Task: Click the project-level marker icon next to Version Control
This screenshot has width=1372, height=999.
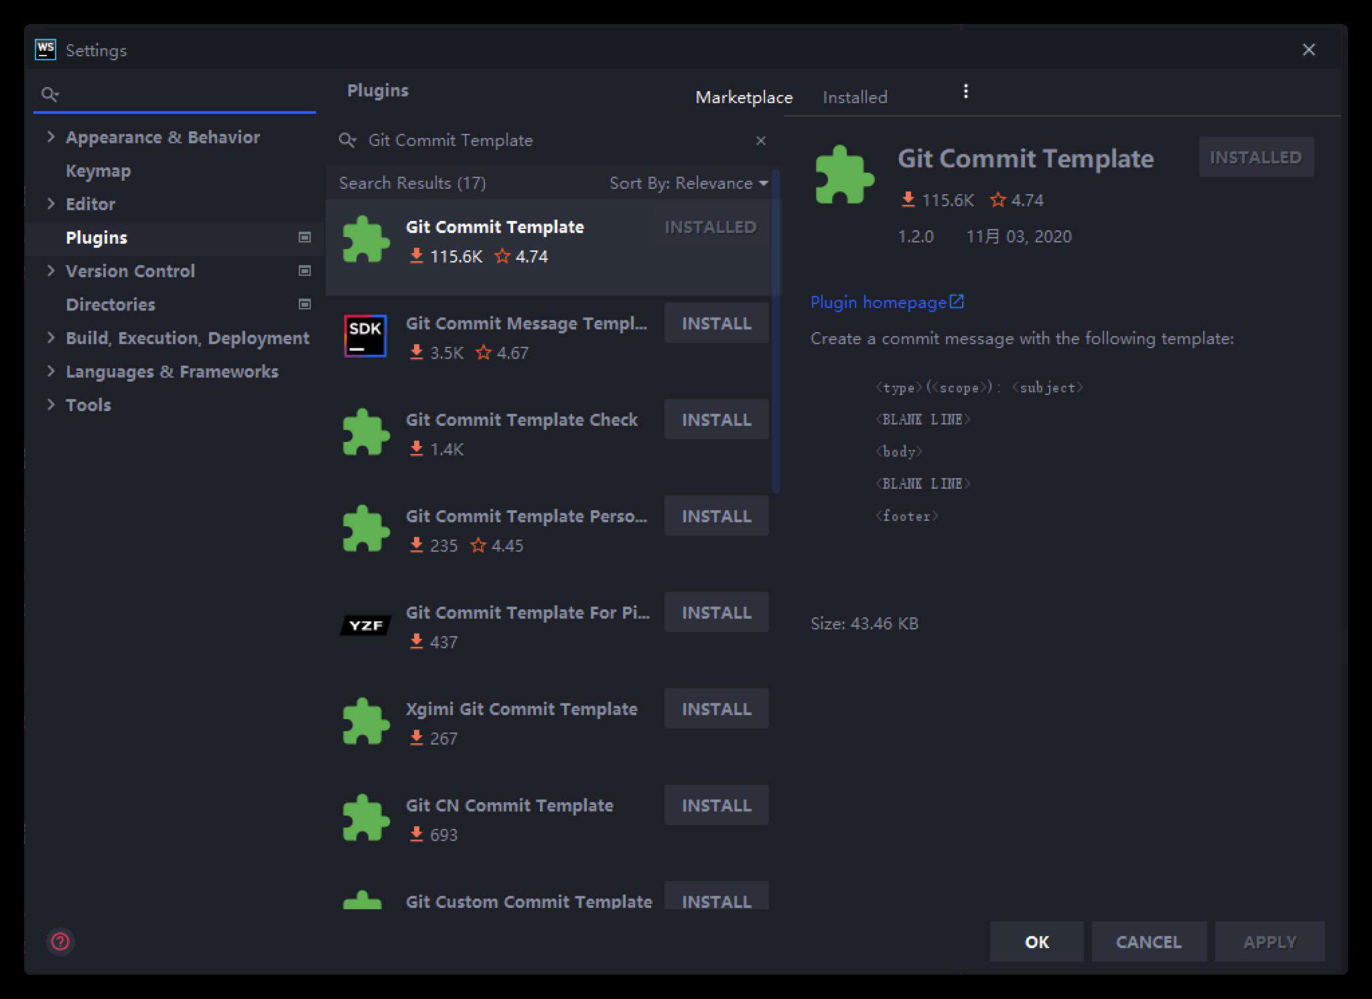Action: 305,271
